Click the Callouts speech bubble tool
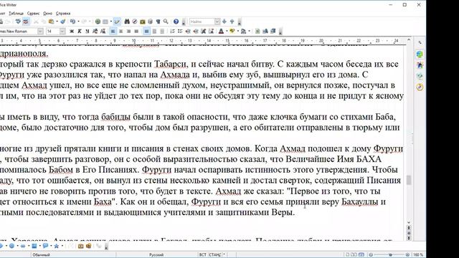This screenshot has height=258, width=459. point(45,246)
